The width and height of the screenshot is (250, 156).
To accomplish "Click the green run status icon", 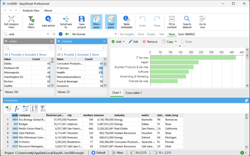I will point(242,153).
